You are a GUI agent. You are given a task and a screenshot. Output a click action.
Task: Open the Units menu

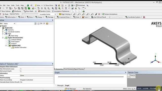click(x=13, y=5)
